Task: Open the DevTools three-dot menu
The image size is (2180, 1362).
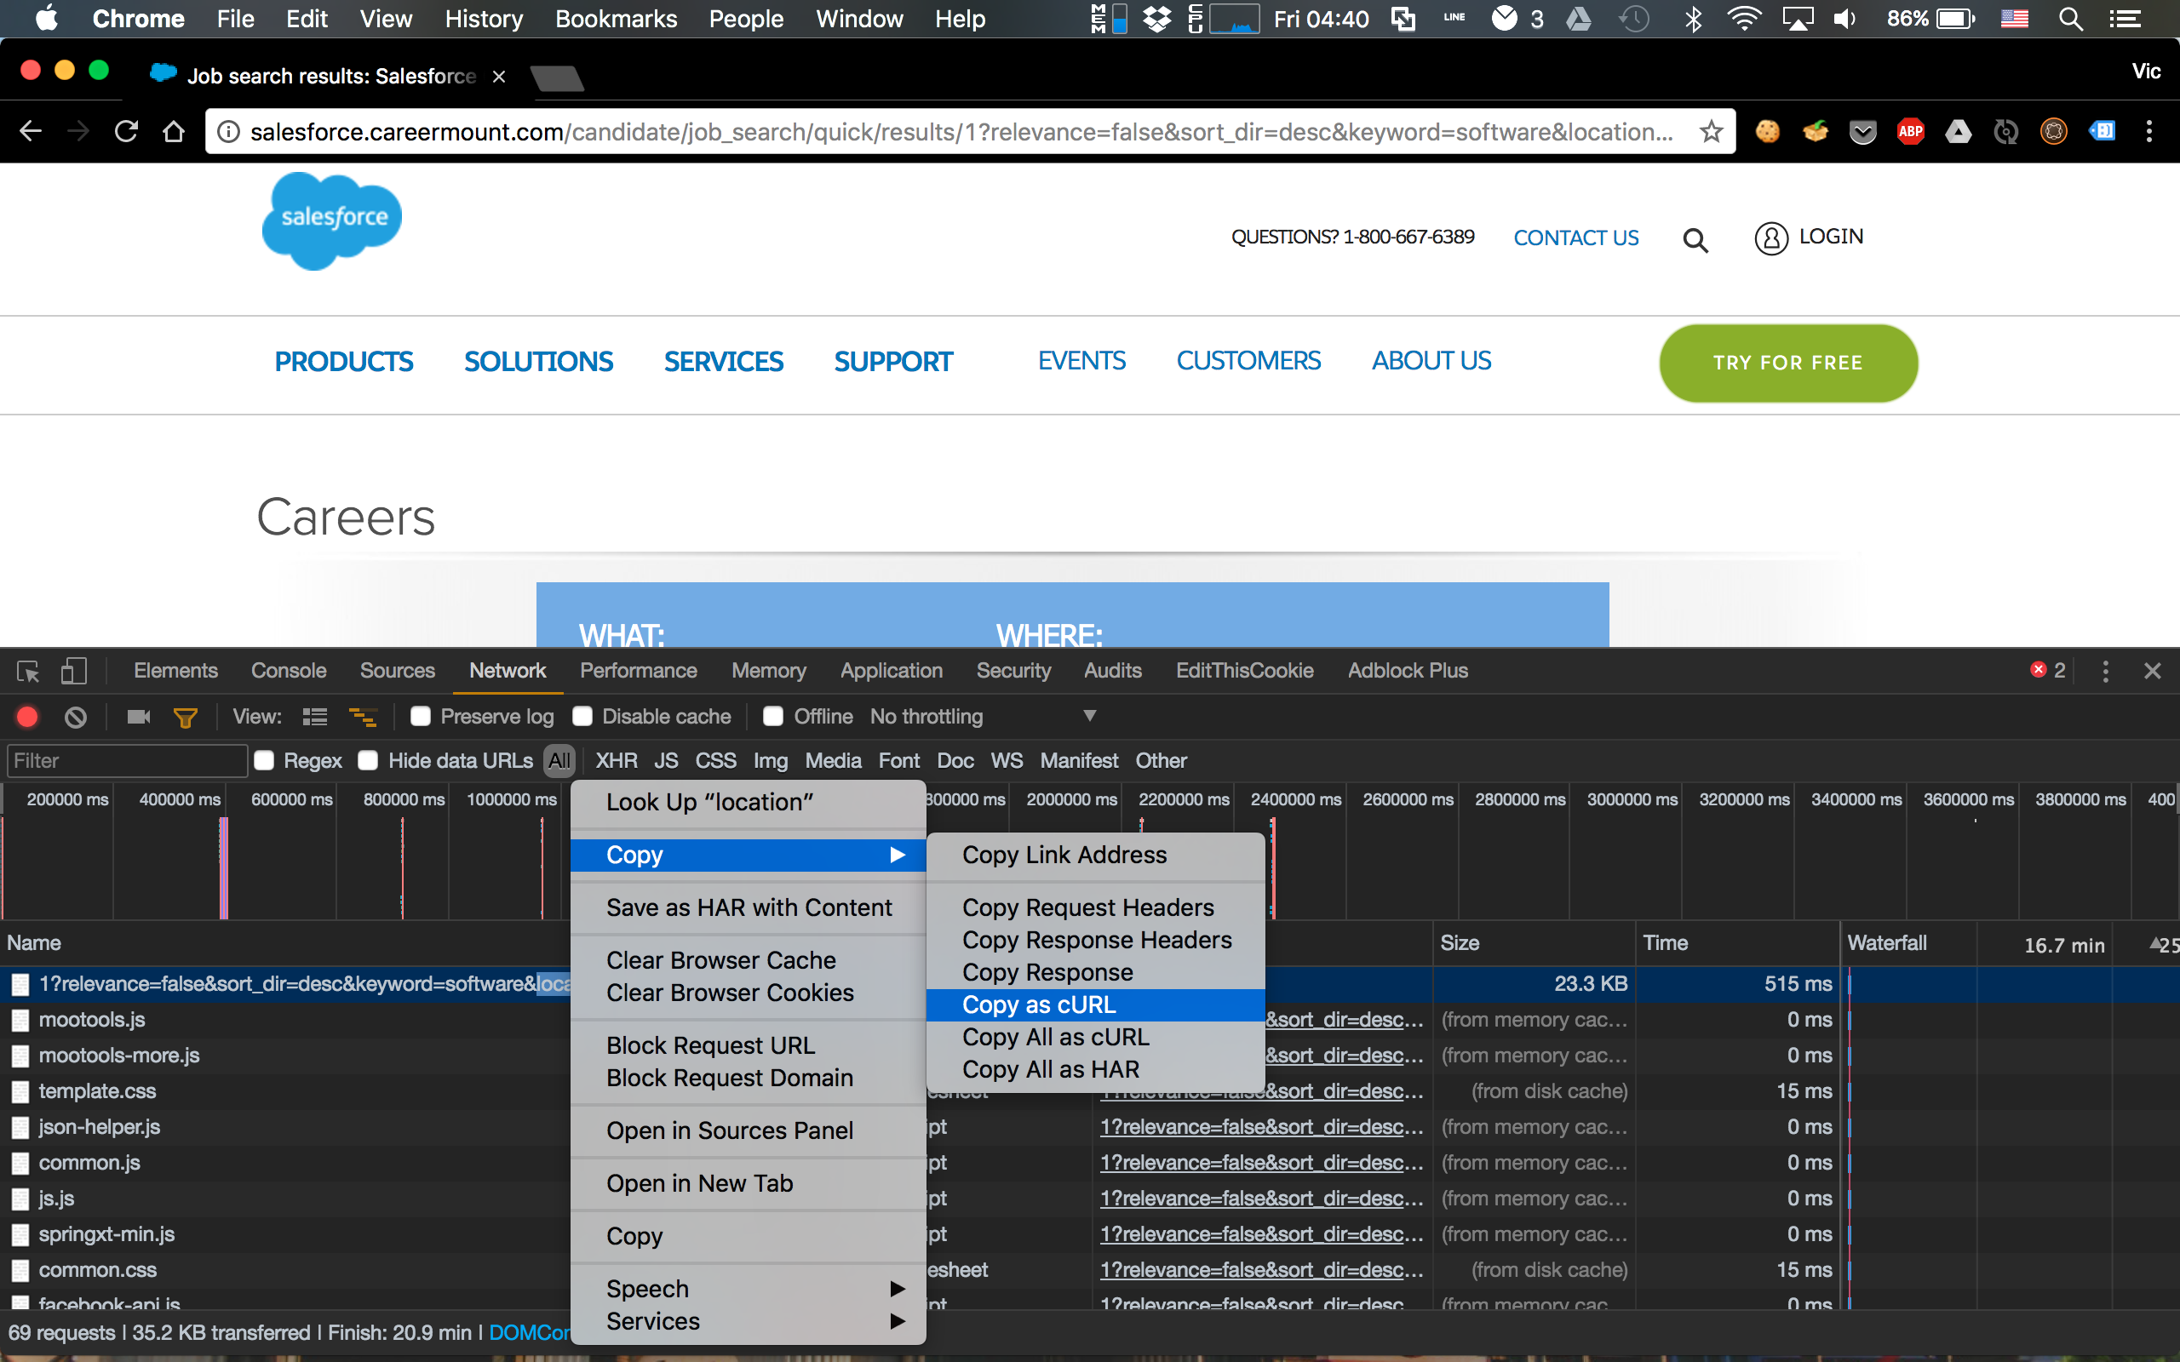Action: pos(2105,671)
